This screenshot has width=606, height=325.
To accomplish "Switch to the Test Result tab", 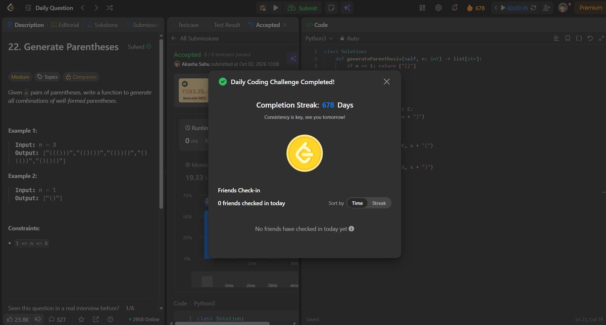I will [x=223, y=25].
